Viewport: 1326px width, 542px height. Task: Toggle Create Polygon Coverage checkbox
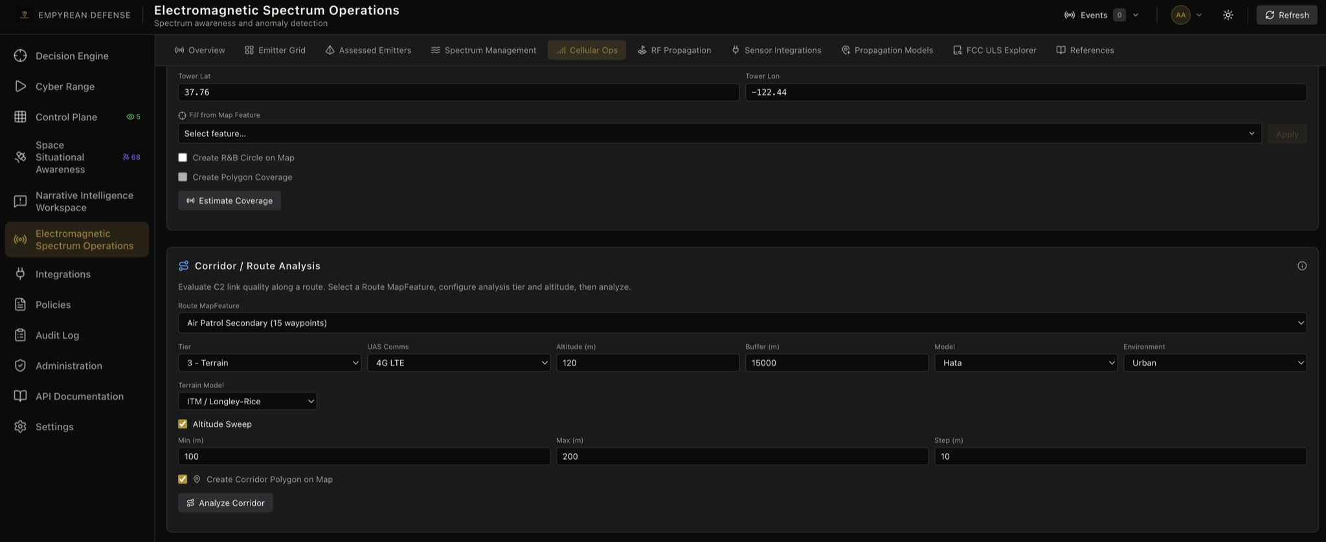pyautogui.click(x=183, y=177)
